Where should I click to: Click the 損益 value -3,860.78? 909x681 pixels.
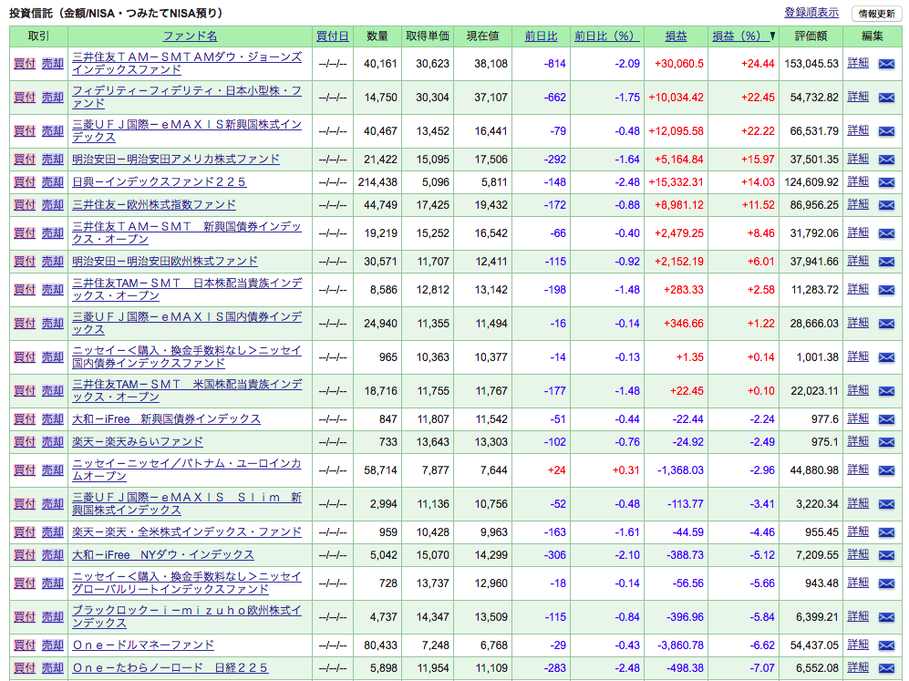point(680,645)
